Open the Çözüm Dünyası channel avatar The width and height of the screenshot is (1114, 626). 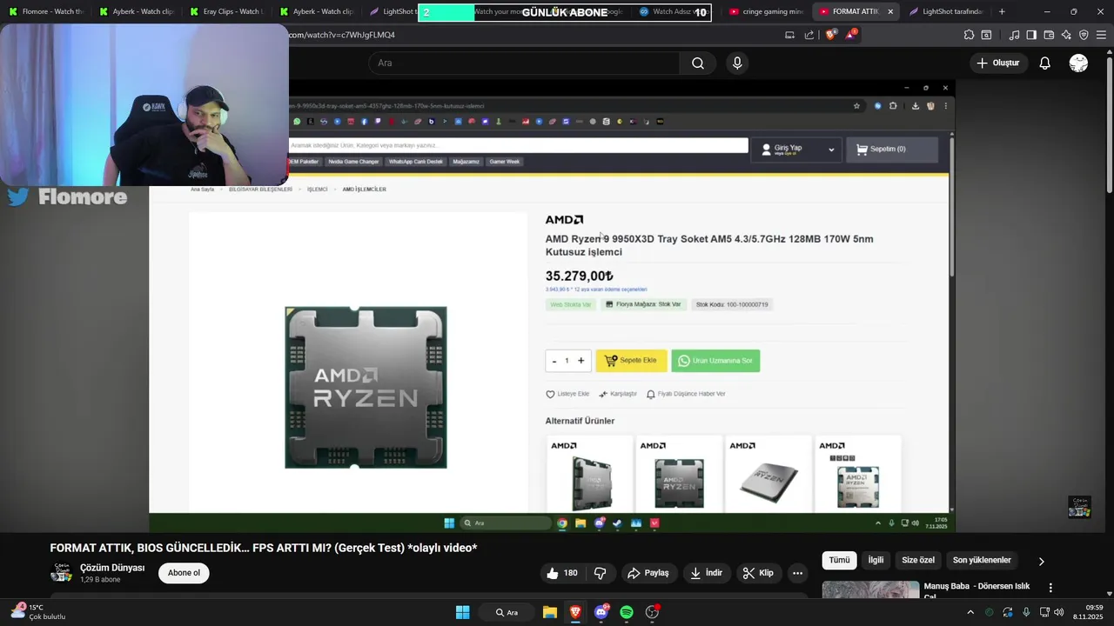(x=62, y=573)
